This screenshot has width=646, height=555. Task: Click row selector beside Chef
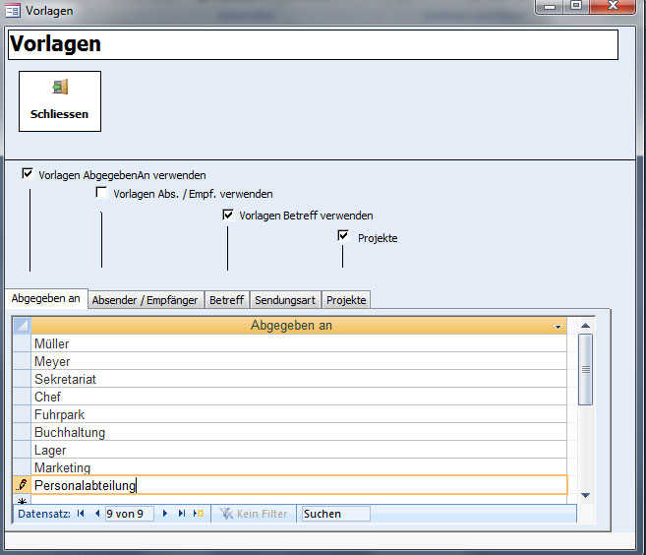coord(22,397)
